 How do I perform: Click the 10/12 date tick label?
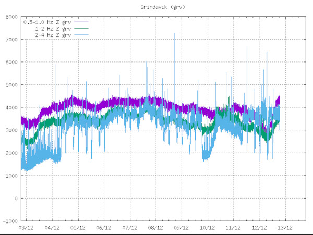[207, 228]
